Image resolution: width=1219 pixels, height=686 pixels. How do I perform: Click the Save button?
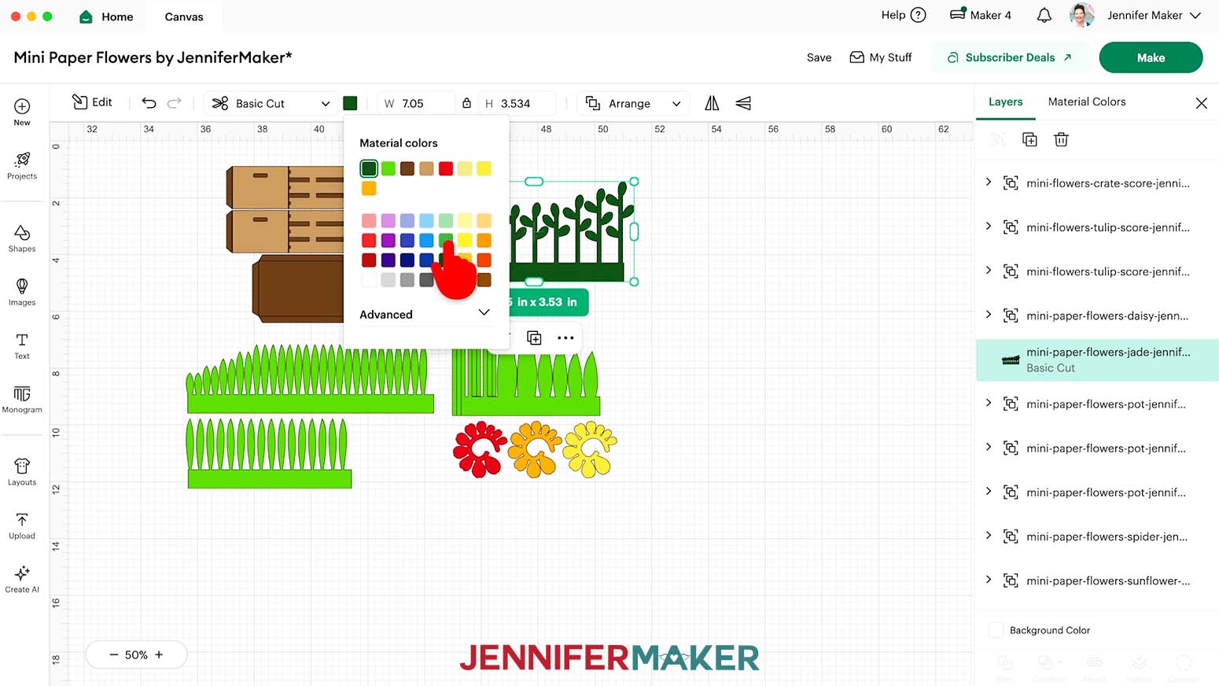819,57
